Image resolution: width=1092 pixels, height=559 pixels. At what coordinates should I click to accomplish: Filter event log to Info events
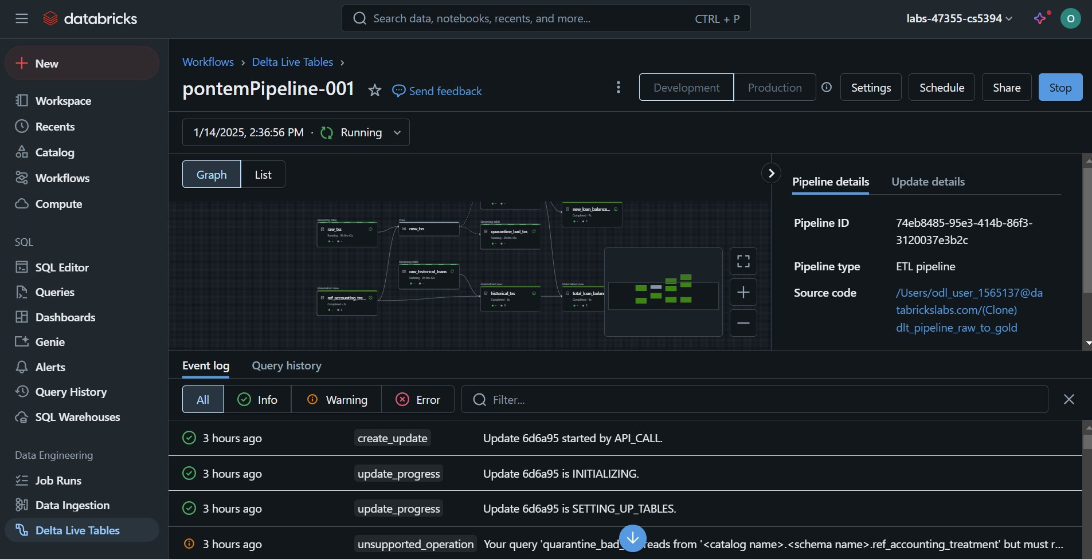coord(257,400)
